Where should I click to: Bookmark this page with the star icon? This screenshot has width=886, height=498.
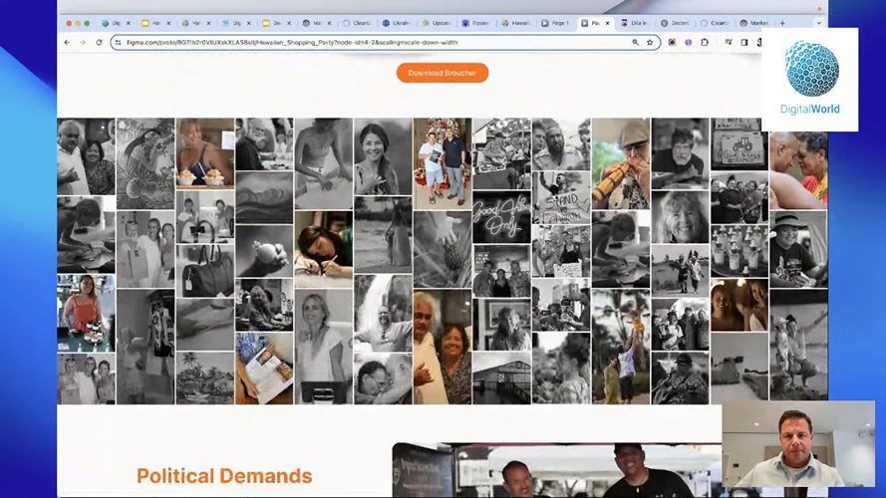pos(650,43)
